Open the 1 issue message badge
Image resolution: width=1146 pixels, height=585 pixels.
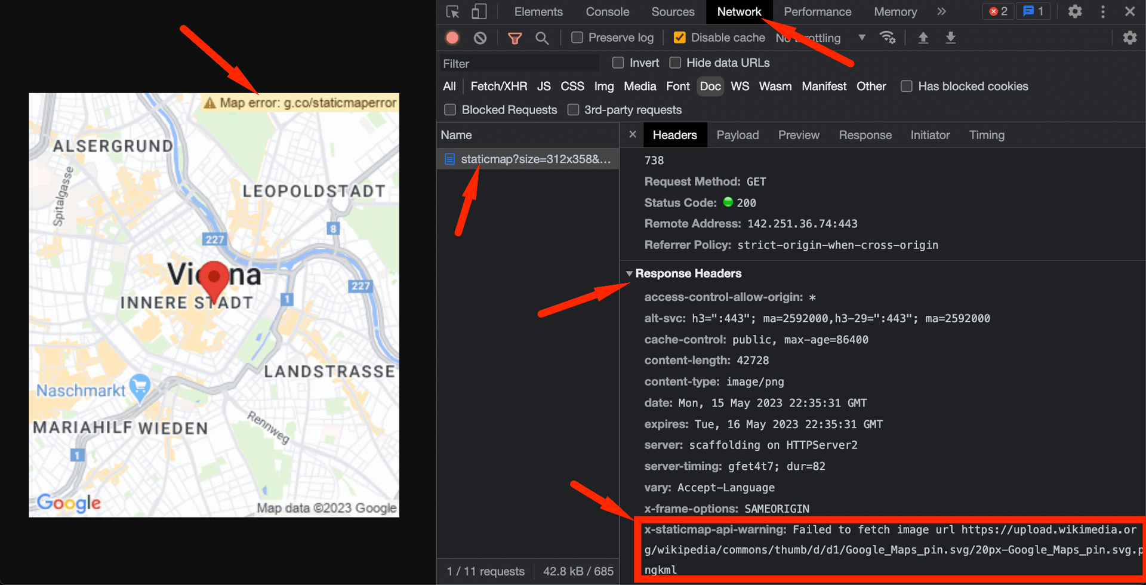click(1034, 11)
